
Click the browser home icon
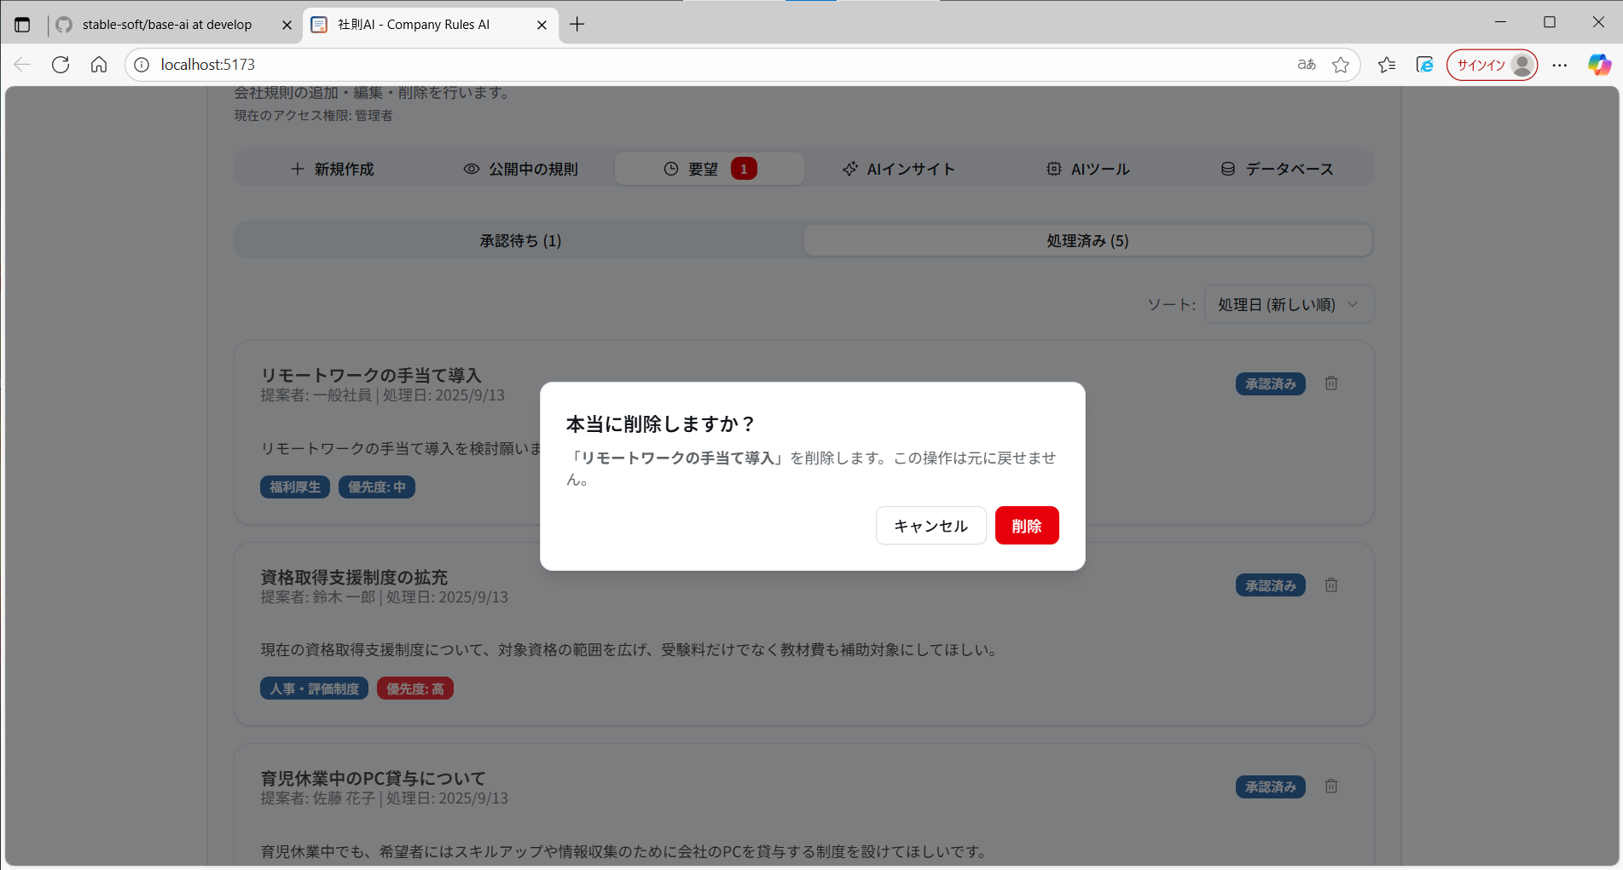pos(99,65)
